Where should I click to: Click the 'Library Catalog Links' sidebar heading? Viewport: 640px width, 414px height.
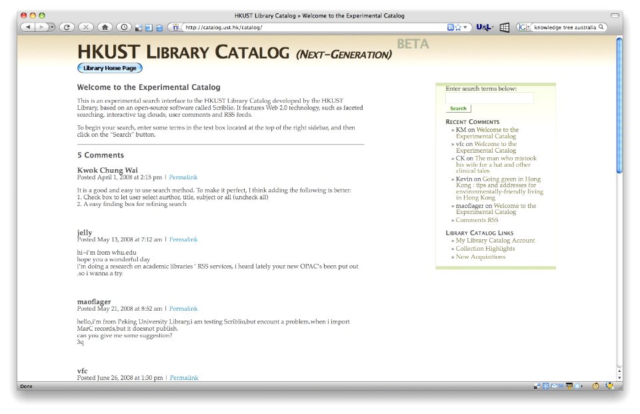click(x=479, y=233)
